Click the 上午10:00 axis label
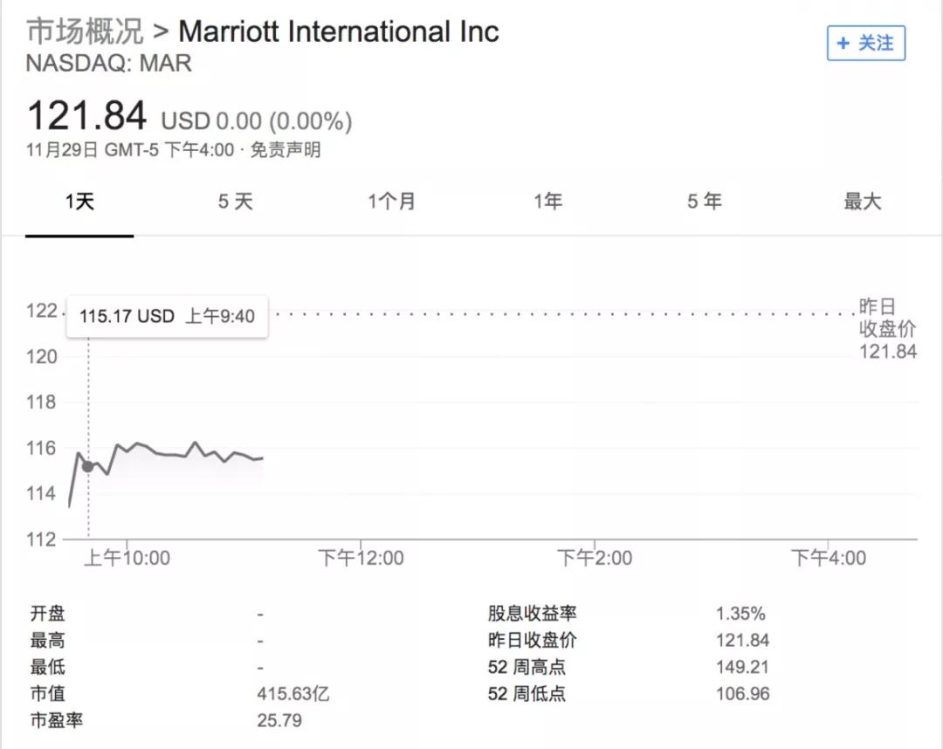The width and height of the screenshot is (943, 749). 127,558
